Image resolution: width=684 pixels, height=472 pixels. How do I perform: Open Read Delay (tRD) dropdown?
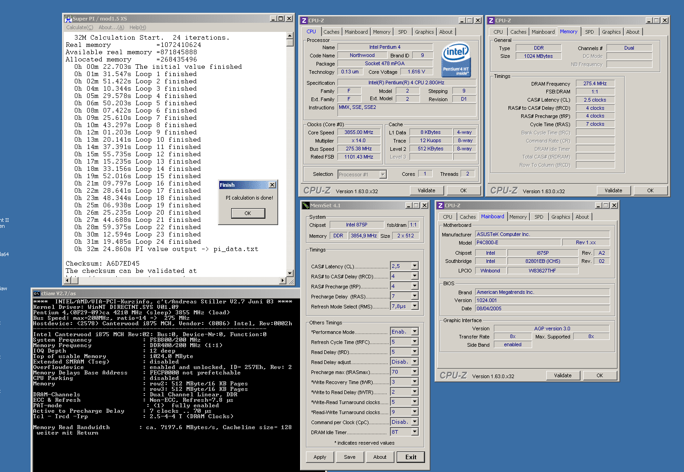pos(415,352)
